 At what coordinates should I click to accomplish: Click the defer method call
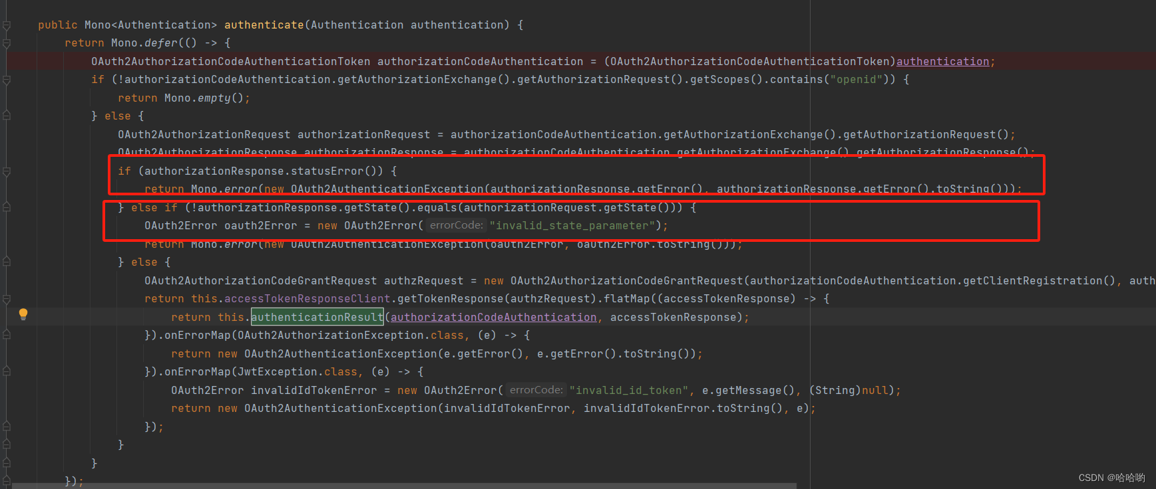pyautogui.click(x=161, y=43)
